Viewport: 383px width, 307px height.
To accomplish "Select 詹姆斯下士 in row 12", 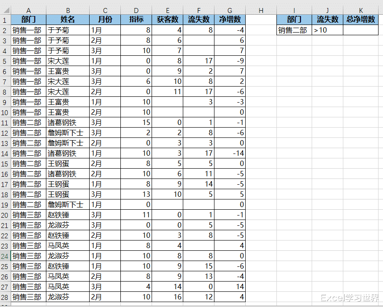I will tap(68, 133).
